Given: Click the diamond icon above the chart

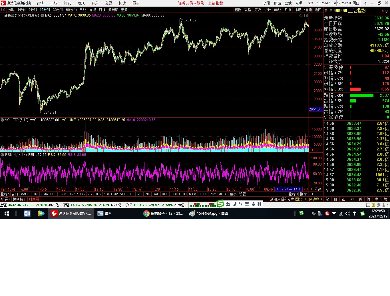Looking at the screenshot, I should [301, 15].
